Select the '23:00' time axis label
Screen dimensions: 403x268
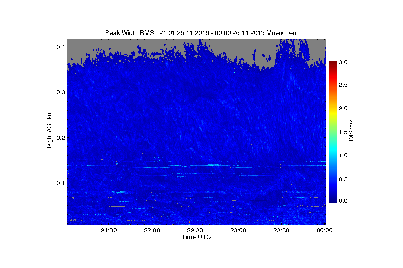[239, 231]
